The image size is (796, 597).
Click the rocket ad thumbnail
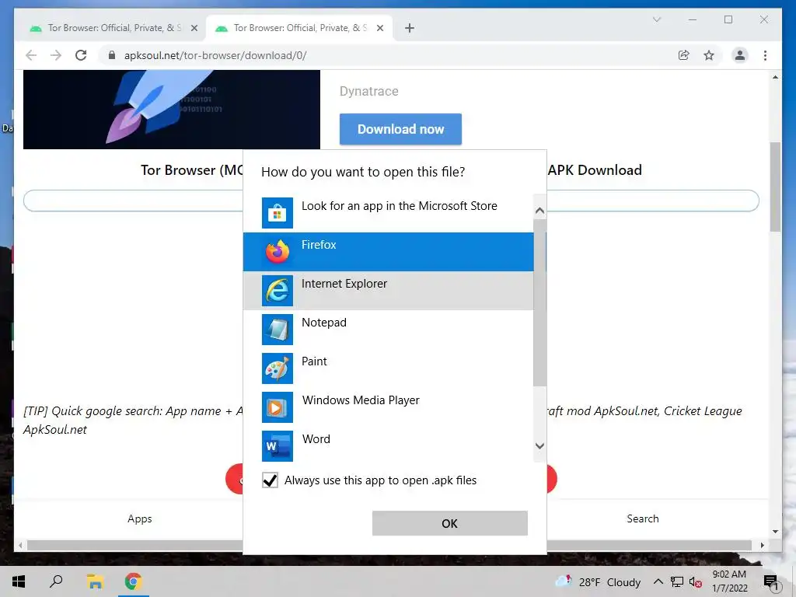pyautogui.click(x=172, y=109)
